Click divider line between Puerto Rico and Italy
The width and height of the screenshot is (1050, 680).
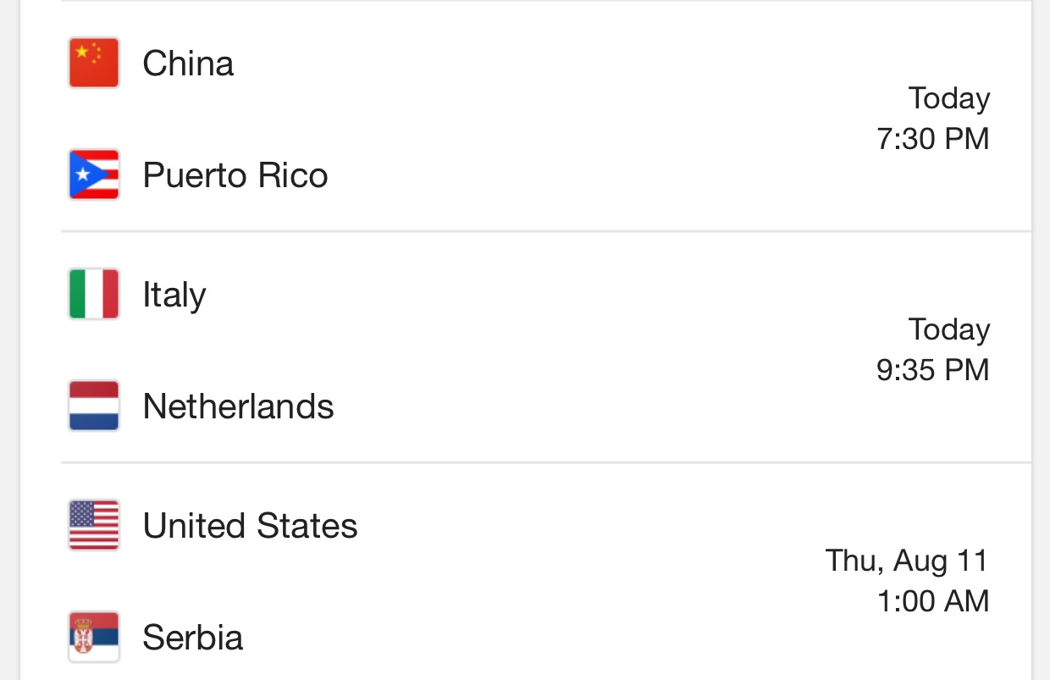[545, 231]
